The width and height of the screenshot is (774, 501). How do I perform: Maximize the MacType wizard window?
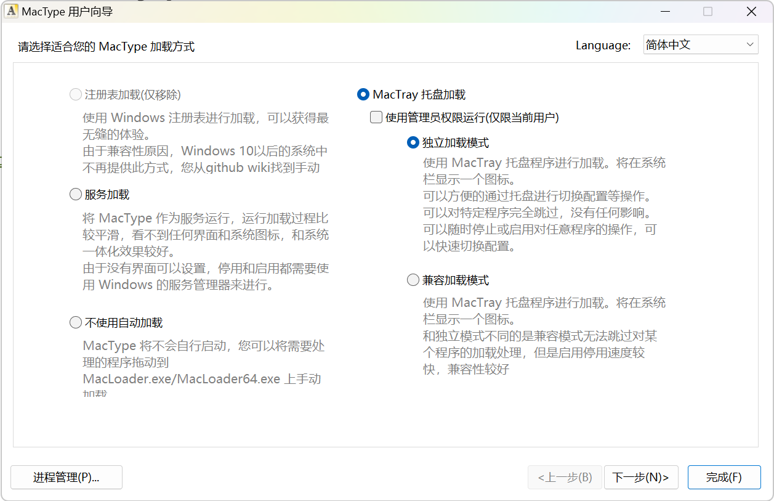[x=708, y=12]
